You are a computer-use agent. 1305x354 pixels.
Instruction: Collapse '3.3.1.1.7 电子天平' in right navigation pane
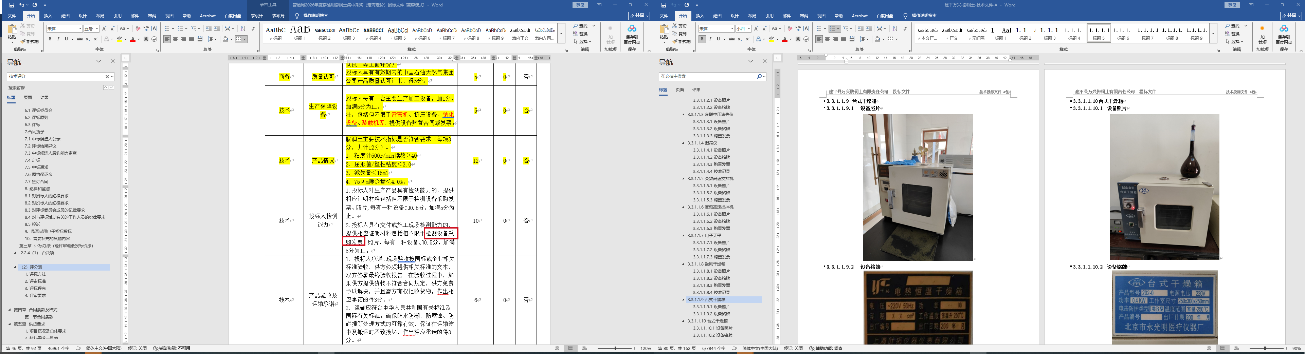683,236
